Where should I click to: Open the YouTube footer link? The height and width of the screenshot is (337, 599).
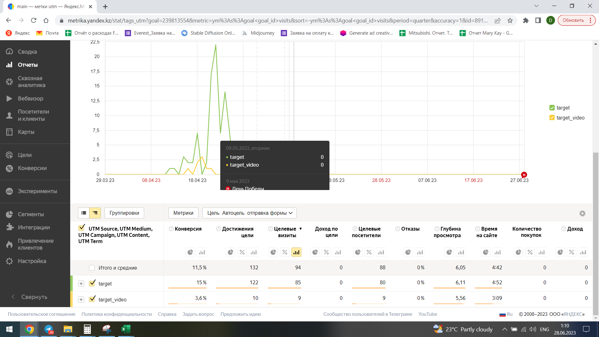pyautogui.click(x=428, y=314)
